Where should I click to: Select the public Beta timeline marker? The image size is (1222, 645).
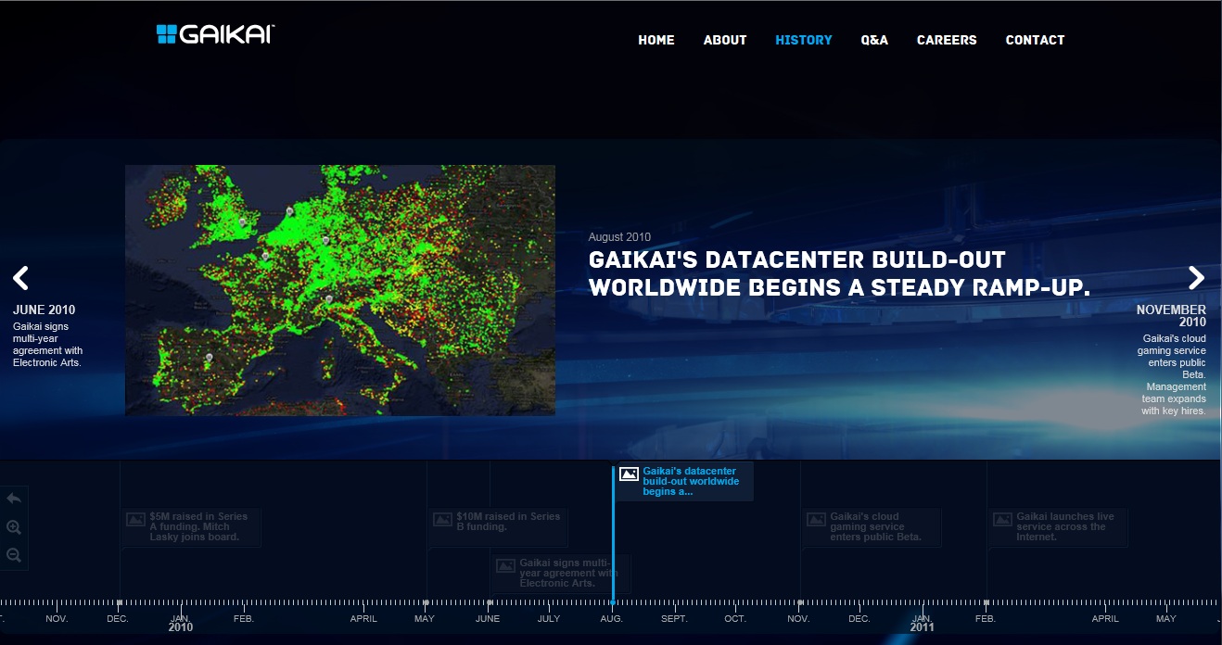872,526
